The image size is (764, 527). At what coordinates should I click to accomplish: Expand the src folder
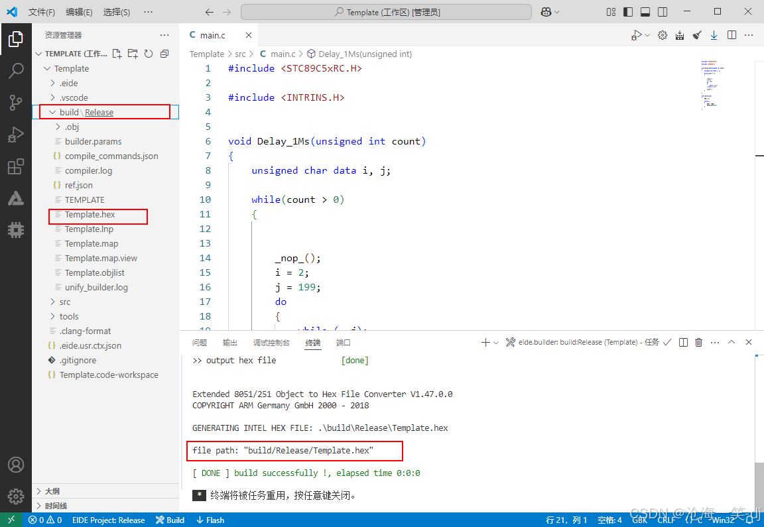coord(52,302)
